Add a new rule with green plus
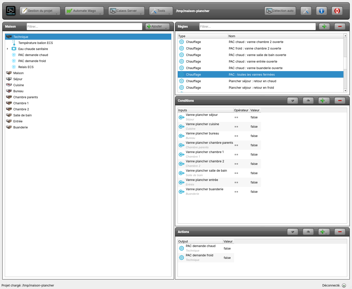 coord(324,26)
